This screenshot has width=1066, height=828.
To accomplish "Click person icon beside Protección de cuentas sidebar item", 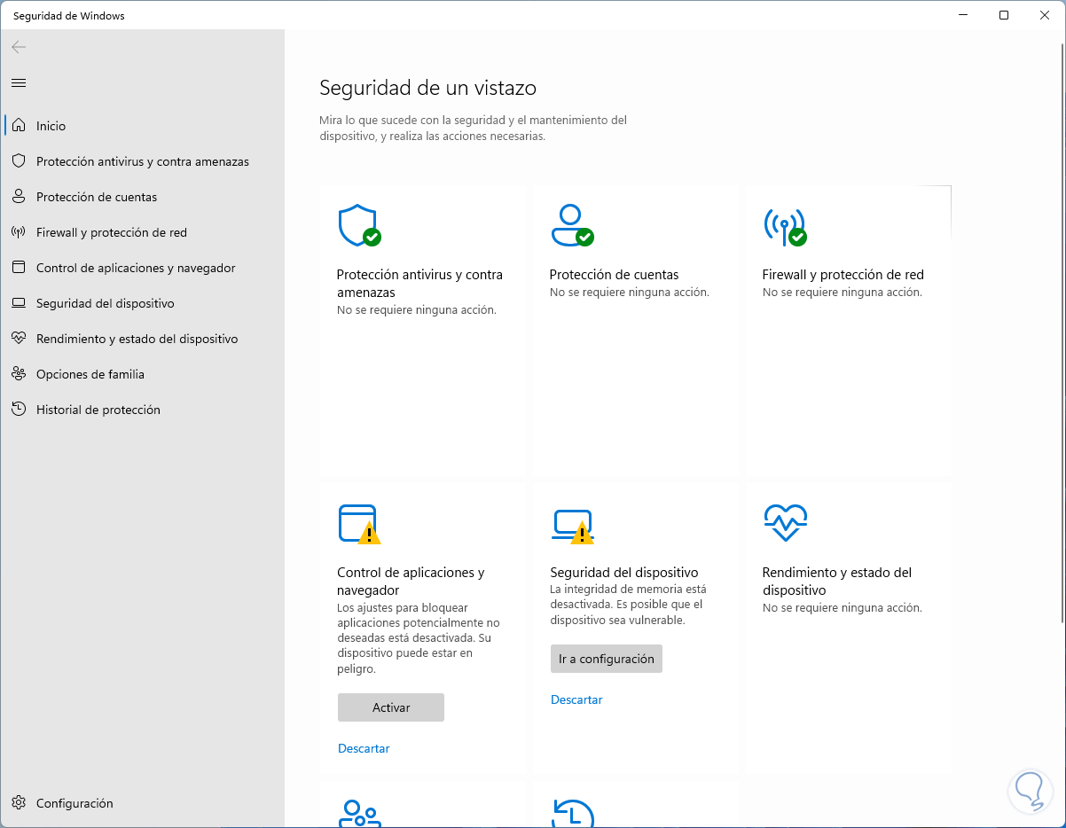I will 19,197.
